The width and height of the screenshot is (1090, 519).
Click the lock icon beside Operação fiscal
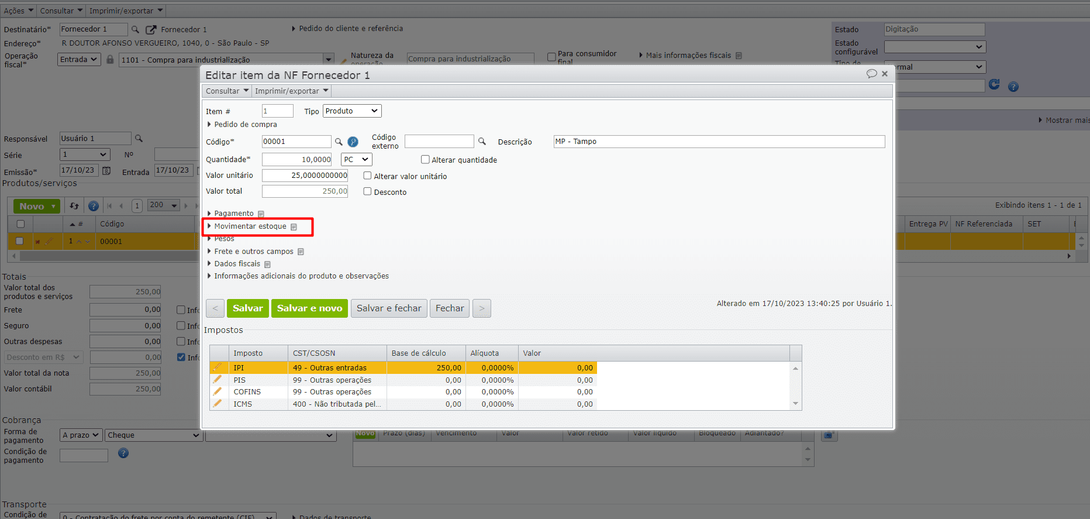(x=110, y=59)
